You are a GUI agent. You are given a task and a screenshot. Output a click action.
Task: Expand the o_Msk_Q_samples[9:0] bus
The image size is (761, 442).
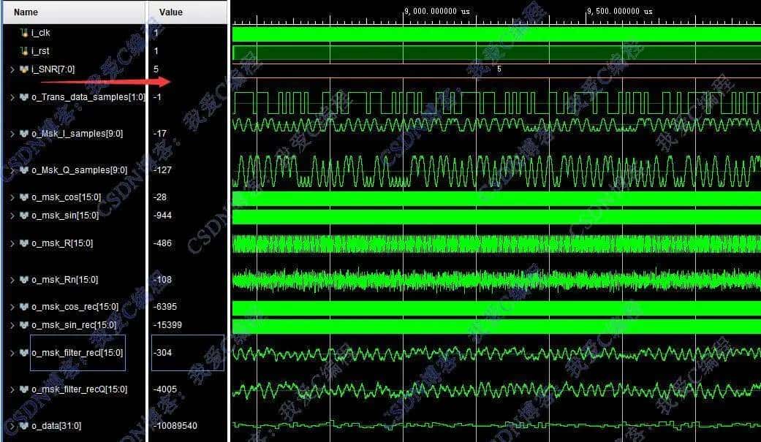(12, 169)
